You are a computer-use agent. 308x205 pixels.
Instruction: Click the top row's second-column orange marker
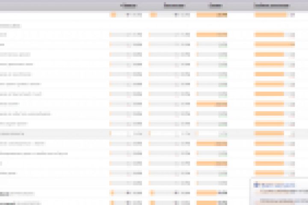click(154, 15)
